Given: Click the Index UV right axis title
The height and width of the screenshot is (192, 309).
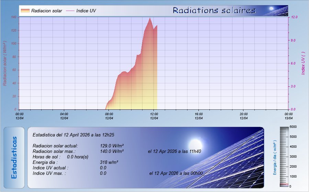Looking at the screenshot, I should [x=303, y=63].
